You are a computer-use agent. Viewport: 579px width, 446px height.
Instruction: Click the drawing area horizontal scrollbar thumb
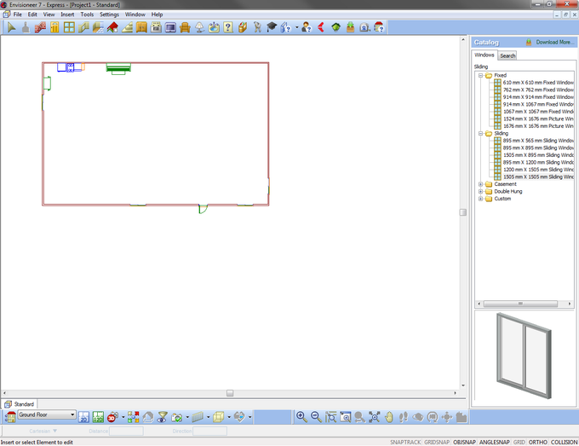coord(230,393)
